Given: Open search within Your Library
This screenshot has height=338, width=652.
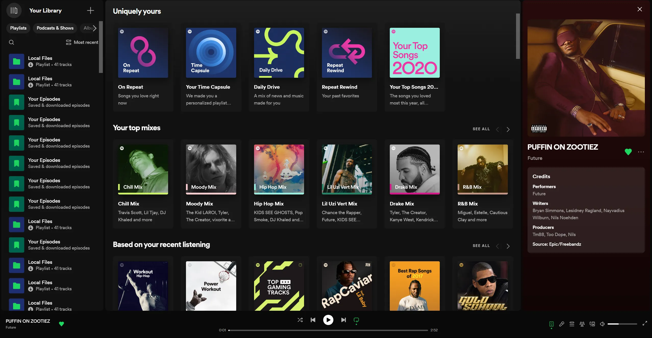Looking at the screenshot, I should click(x=11, y=42).
